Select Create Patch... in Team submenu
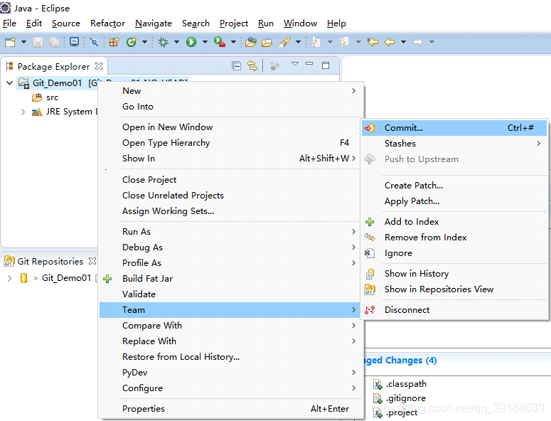 tap(454, 185)
